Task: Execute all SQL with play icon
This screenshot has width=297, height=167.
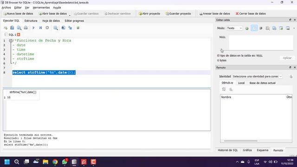Action: coord(33,28)
